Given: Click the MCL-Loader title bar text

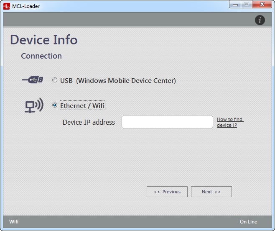Looking at the screenshot, I should pos(26,6).
